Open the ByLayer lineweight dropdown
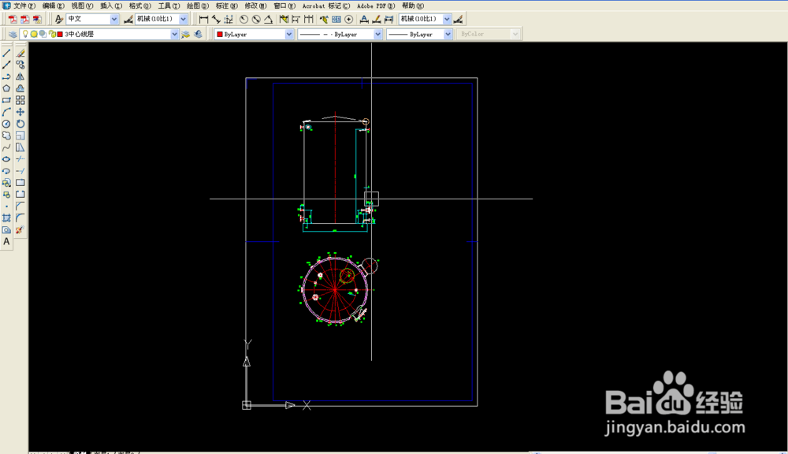 448,34
